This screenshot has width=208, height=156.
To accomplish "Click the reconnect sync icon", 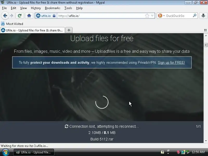I will [x=67, y=126].
